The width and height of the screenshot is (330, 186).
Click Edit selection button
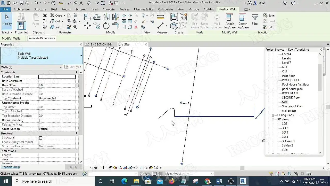tap(268, 27)
